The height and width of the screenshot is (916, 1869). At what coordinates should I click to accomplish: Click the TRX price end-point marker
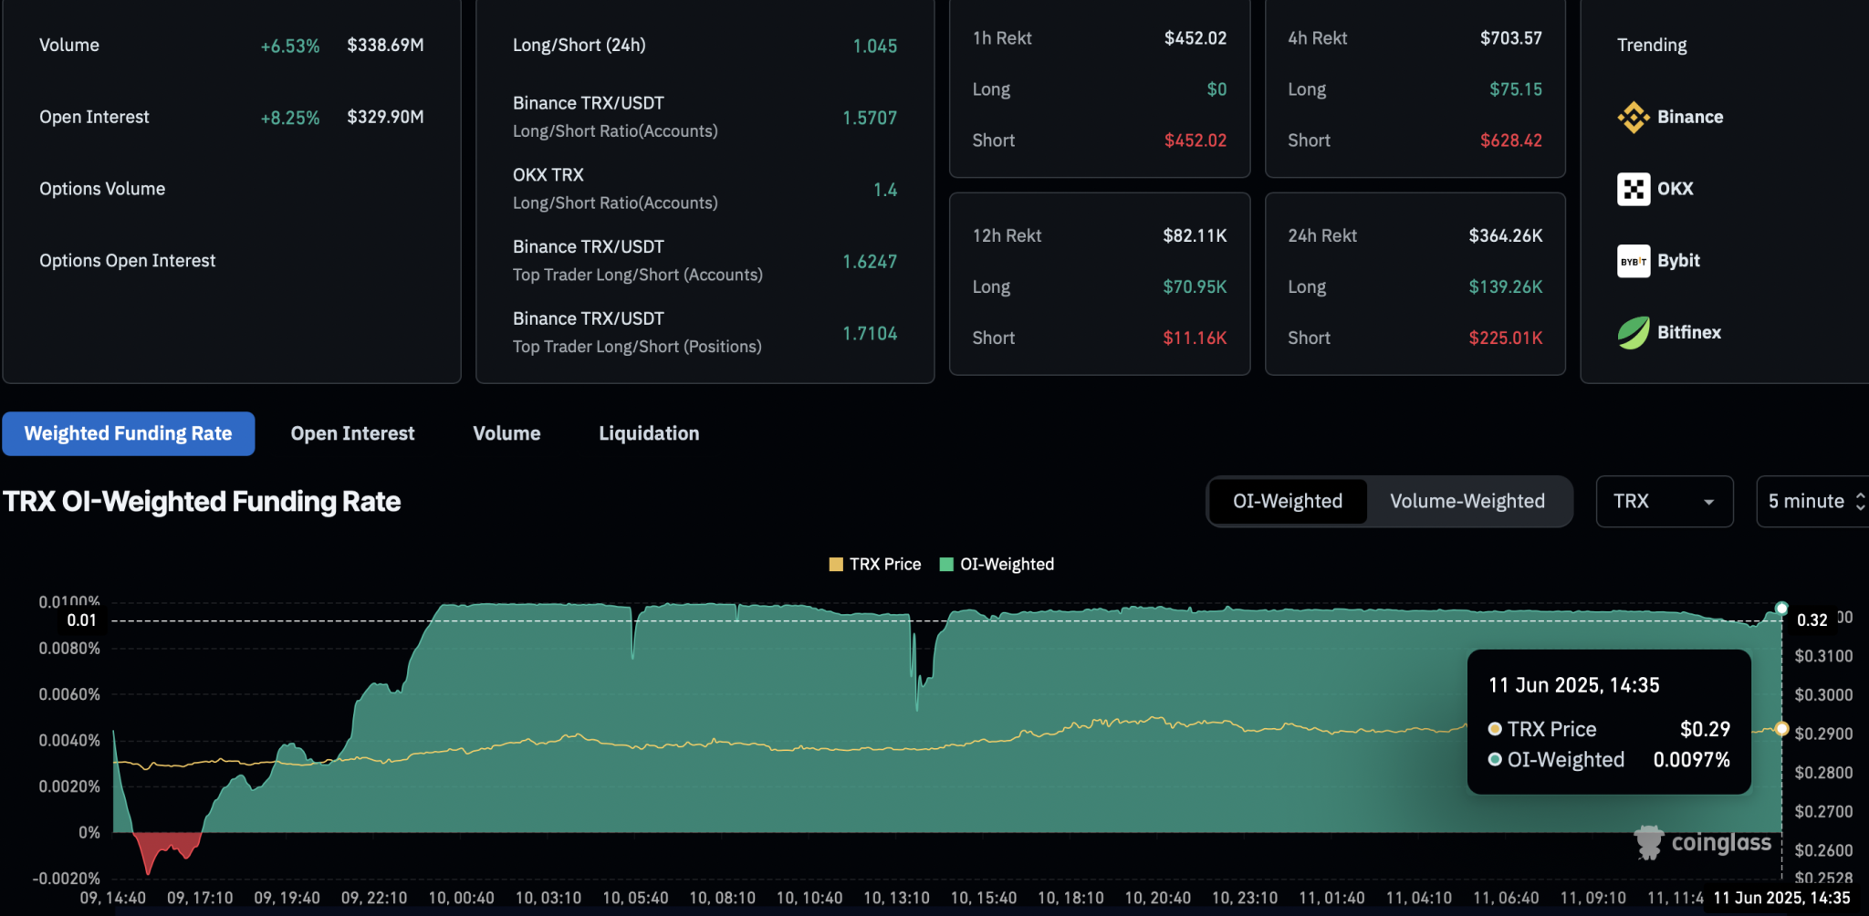click(x=1781, y=729)
